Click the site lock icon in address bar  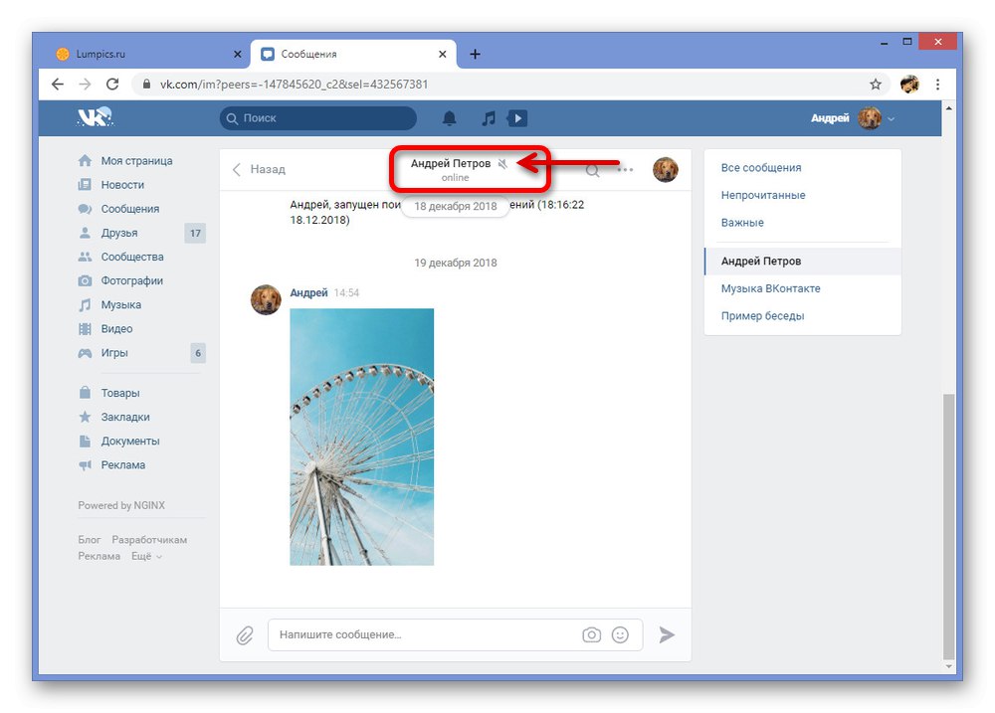[x=146, y=84]
